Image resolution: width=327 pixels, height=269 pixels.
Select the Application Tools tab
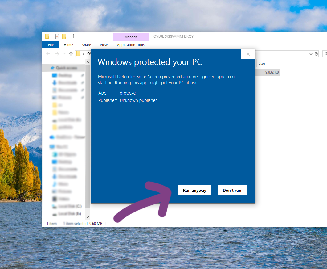coord(131,45)
